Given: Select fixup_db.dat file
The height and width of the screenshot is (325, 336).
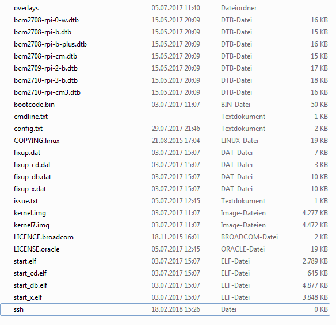Looking at the screenshot, I should click(33, 177).
